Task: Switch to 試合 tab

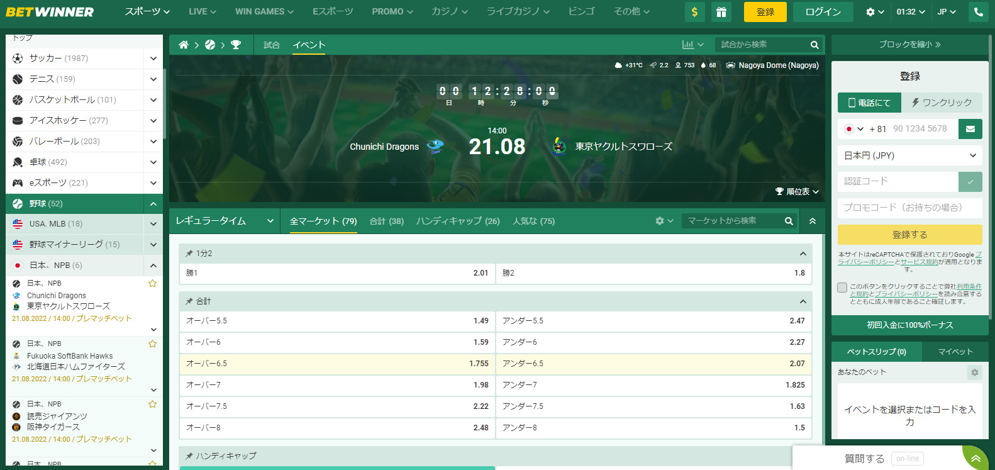Action: pyautogui.click(x=272, y=45)
